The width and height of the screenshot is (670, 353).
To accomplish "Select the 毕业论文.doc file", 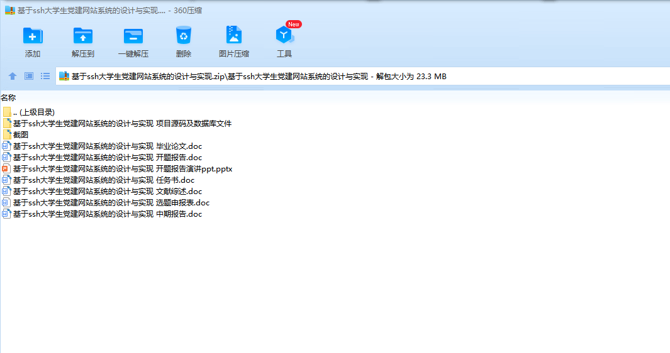I will [102, 146].
